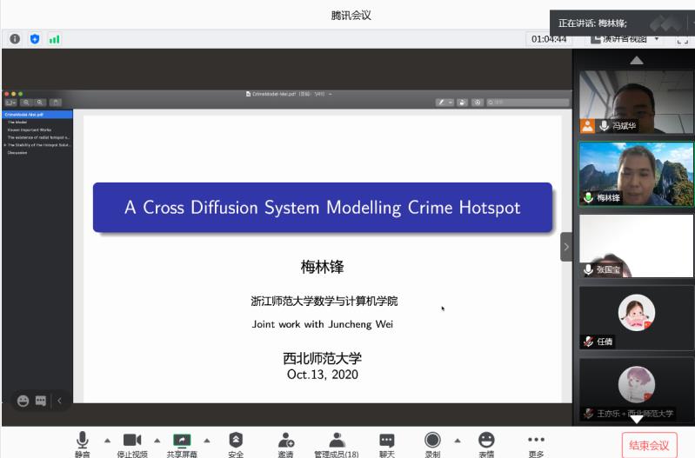Toggle meeting recording
Viewport: 695px width, 458px height.
(432, 442)
